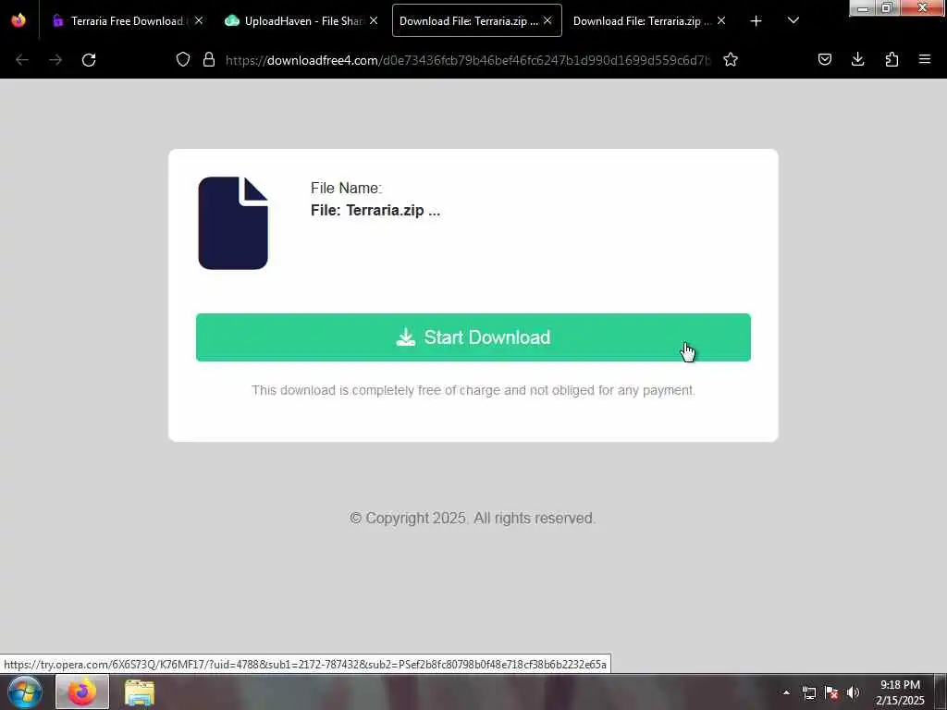947x710 pixels.
Task: Open volume speaker tray icon
Action: [x=853, y=692]
